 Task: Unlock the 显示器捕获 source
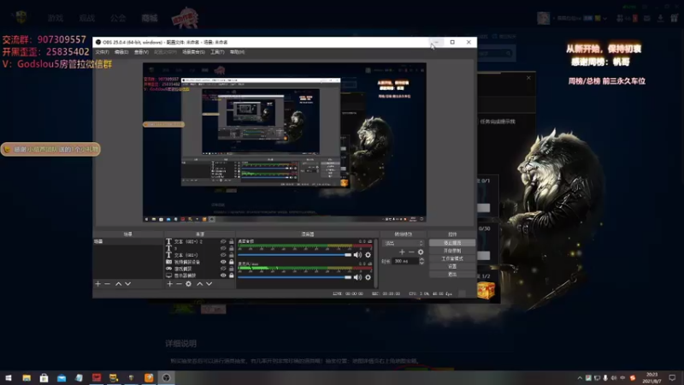(x=231, y=275)
